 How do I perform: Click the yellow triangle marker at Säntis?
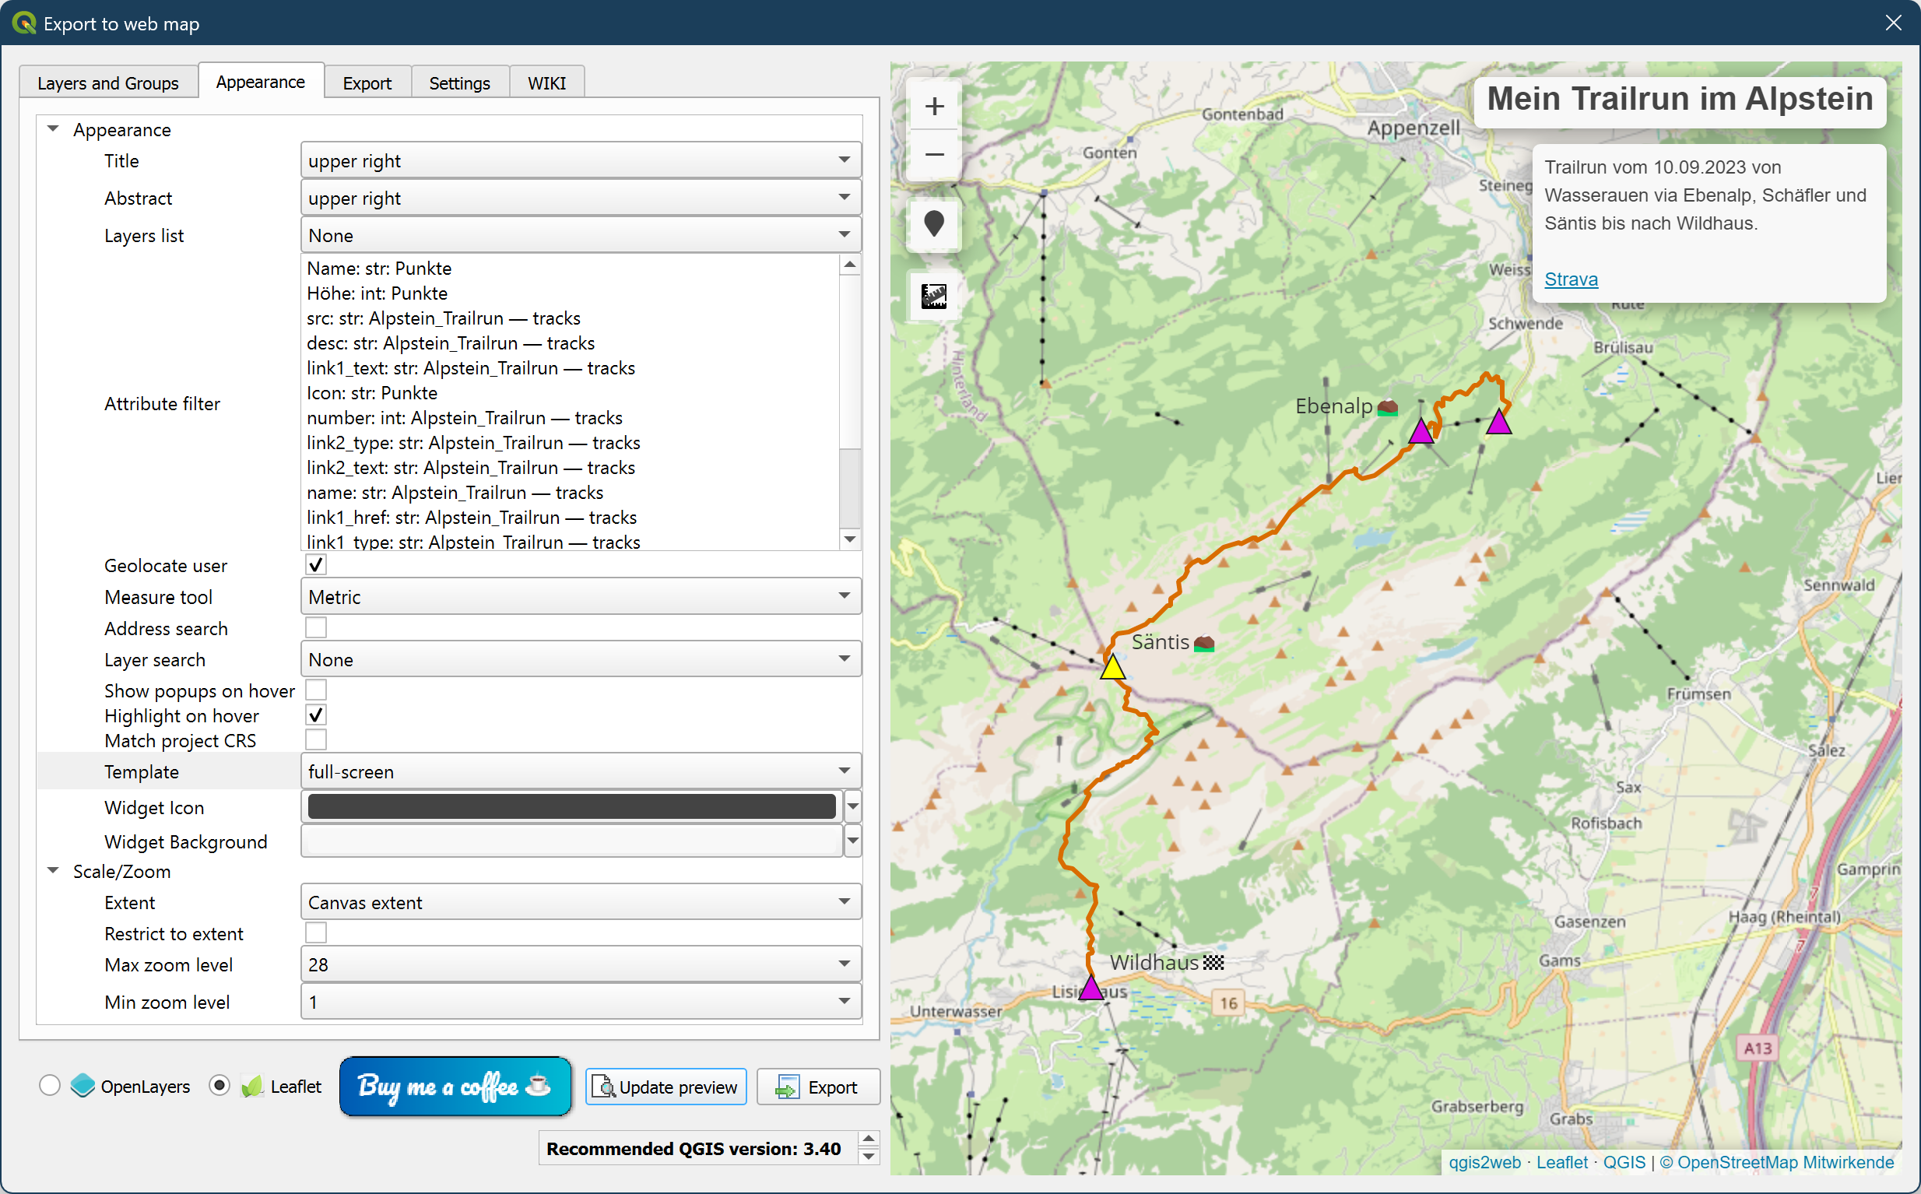[x=1112, y=669]
